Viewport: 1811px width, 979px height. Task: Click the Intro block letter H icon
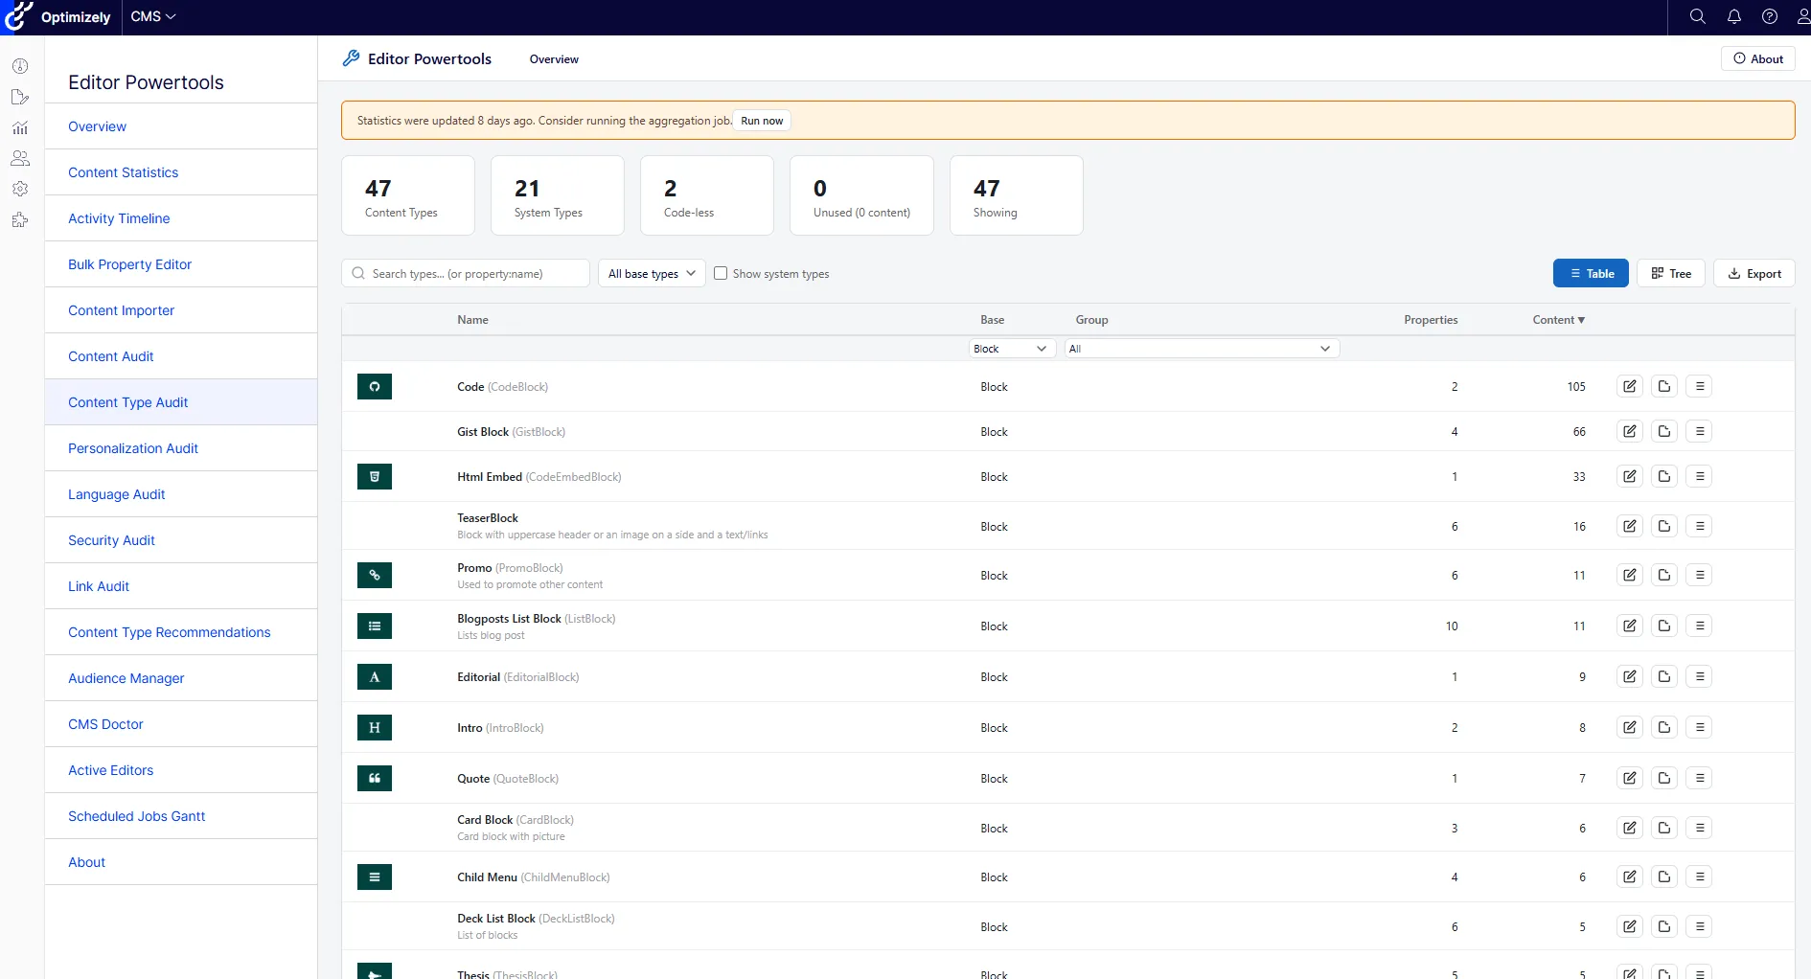point(375,728)
